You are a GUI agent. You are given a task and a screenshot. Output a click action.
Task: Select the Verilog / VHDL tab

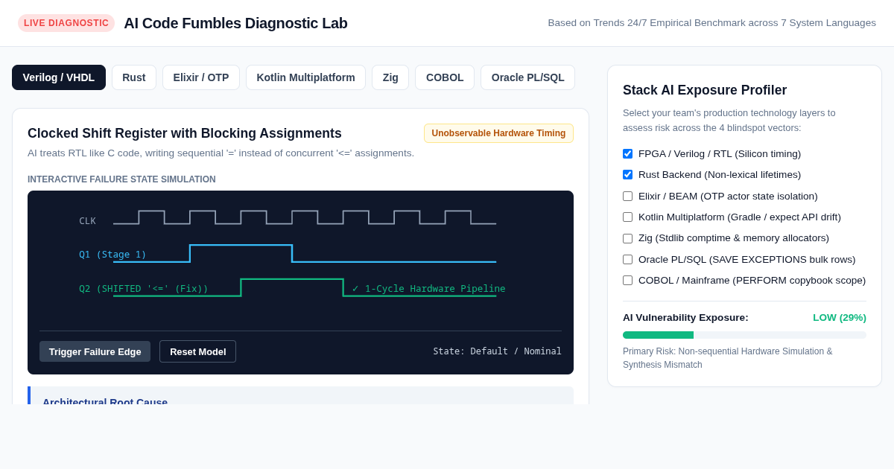[59, 77]
